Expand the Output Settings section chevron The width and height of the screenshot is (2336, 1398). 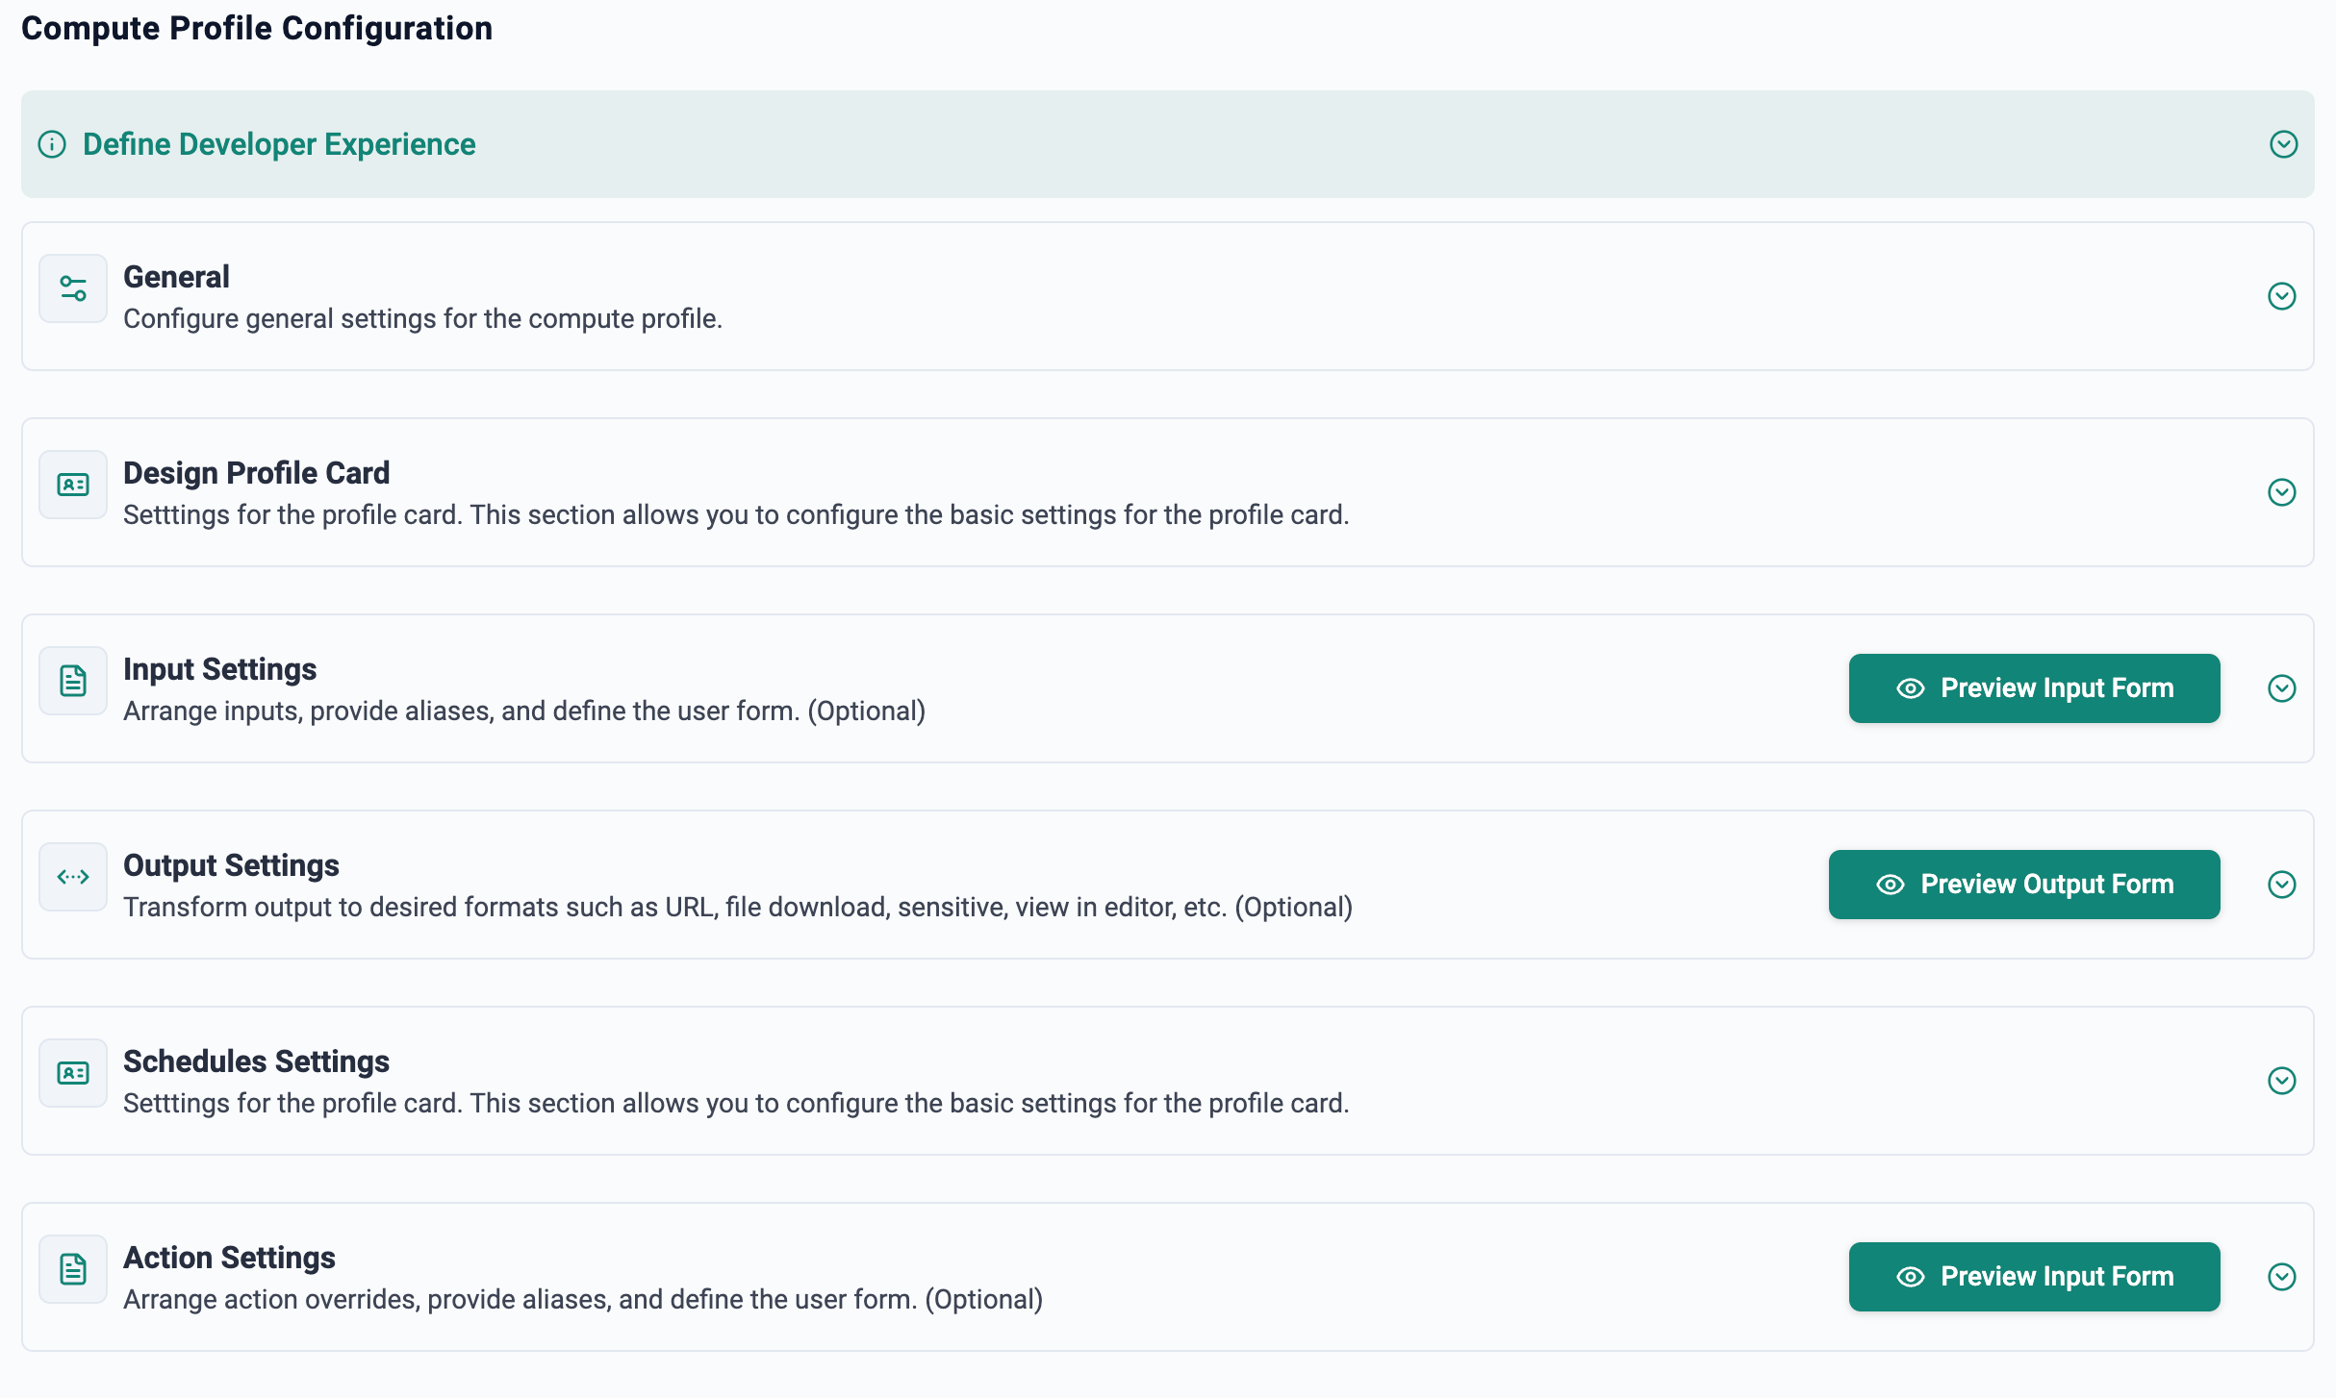2281,885
